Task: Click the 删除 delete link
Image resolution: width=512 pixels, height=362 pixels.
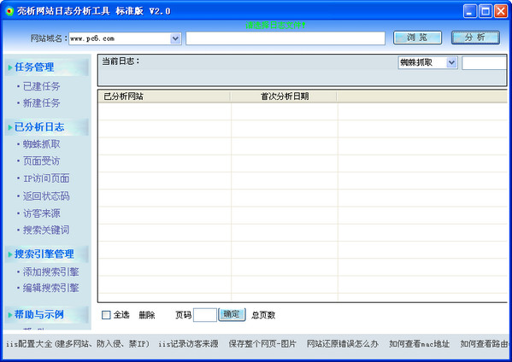Action: tap(147, 315)
